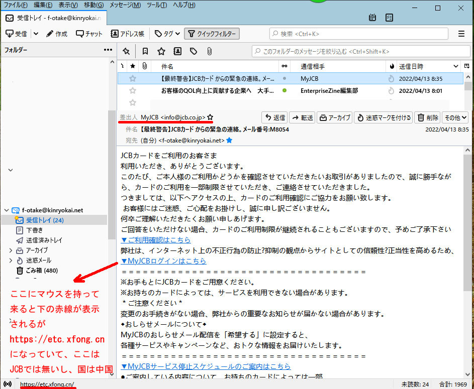Click 作成 to compose a new message
The width and height of the screenshot is (474, 389).
point(57,34)
